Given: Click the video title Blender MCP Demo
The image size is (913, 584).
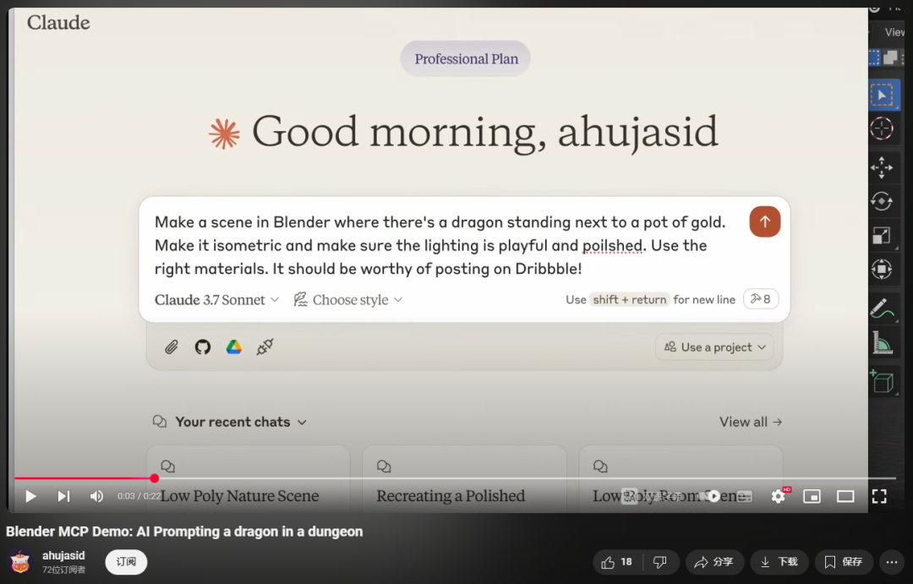Looking at the screenshot, I should [184, 532].
